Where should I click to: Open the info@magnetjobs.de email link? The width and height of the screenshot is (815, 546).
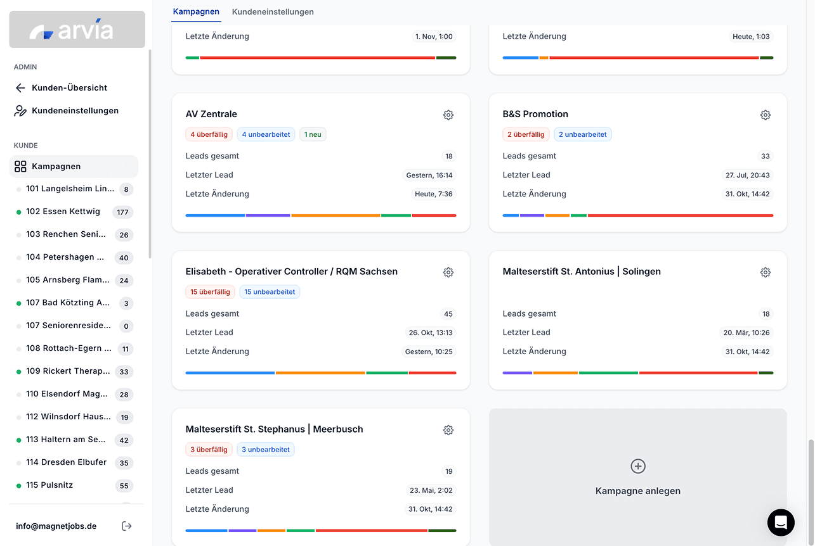coord(55,526)
